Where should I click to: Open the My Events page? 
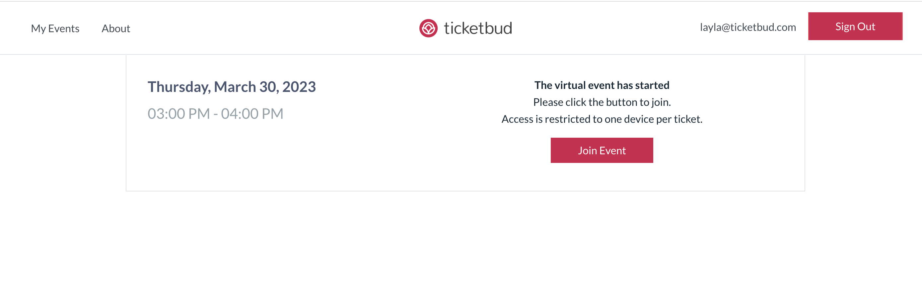55,28
